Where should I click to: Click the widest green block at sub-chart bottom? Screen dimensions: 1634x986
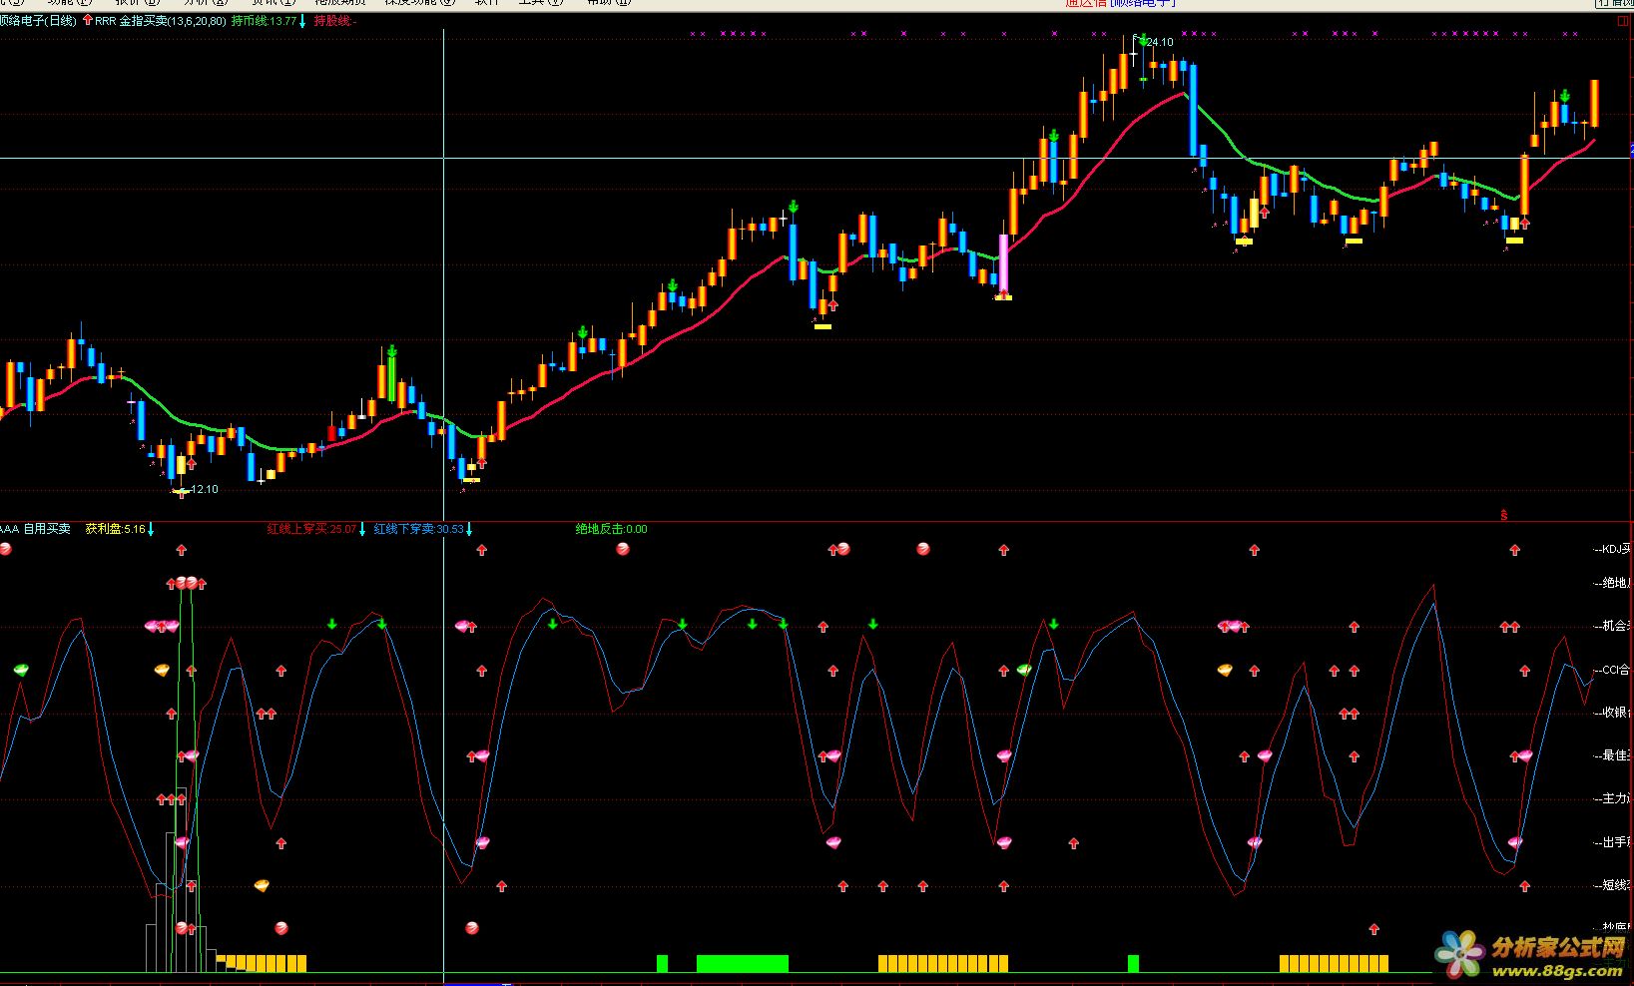click(742, 963)
